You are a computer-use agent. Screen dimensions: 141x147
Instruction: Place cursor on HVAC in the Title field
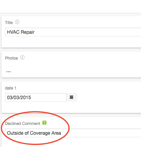tap(13, 32)
